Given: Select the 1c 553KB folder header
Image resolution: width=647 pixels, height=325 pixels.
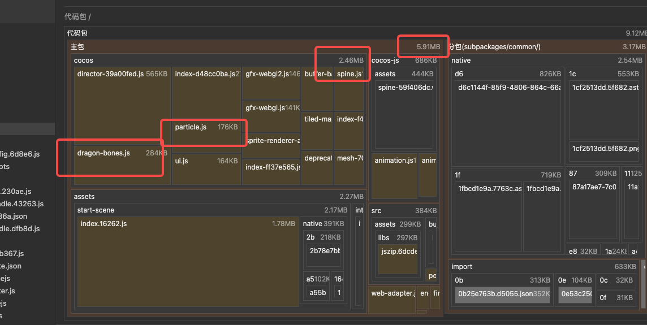Looking at the screenshot, I should point(603,74).
